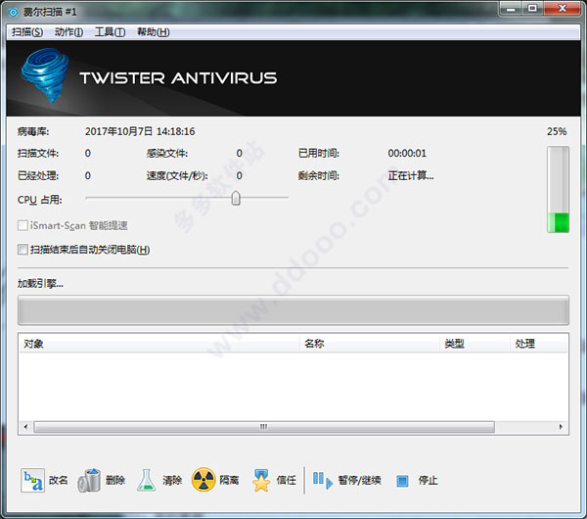The image size is (587, 519).
Task: Click the 改名 button label
Action: [x=59, y=480]
